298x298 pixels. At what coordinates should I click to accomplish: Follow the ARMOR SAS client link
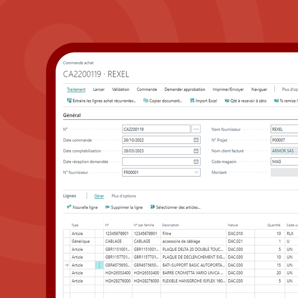[282, 151]
